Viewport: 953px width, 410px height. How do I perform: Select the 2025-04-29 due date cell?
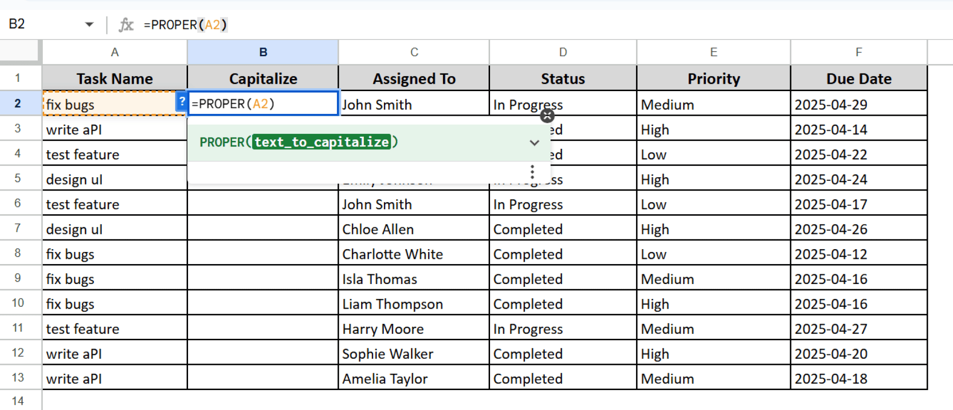(859, 105)
